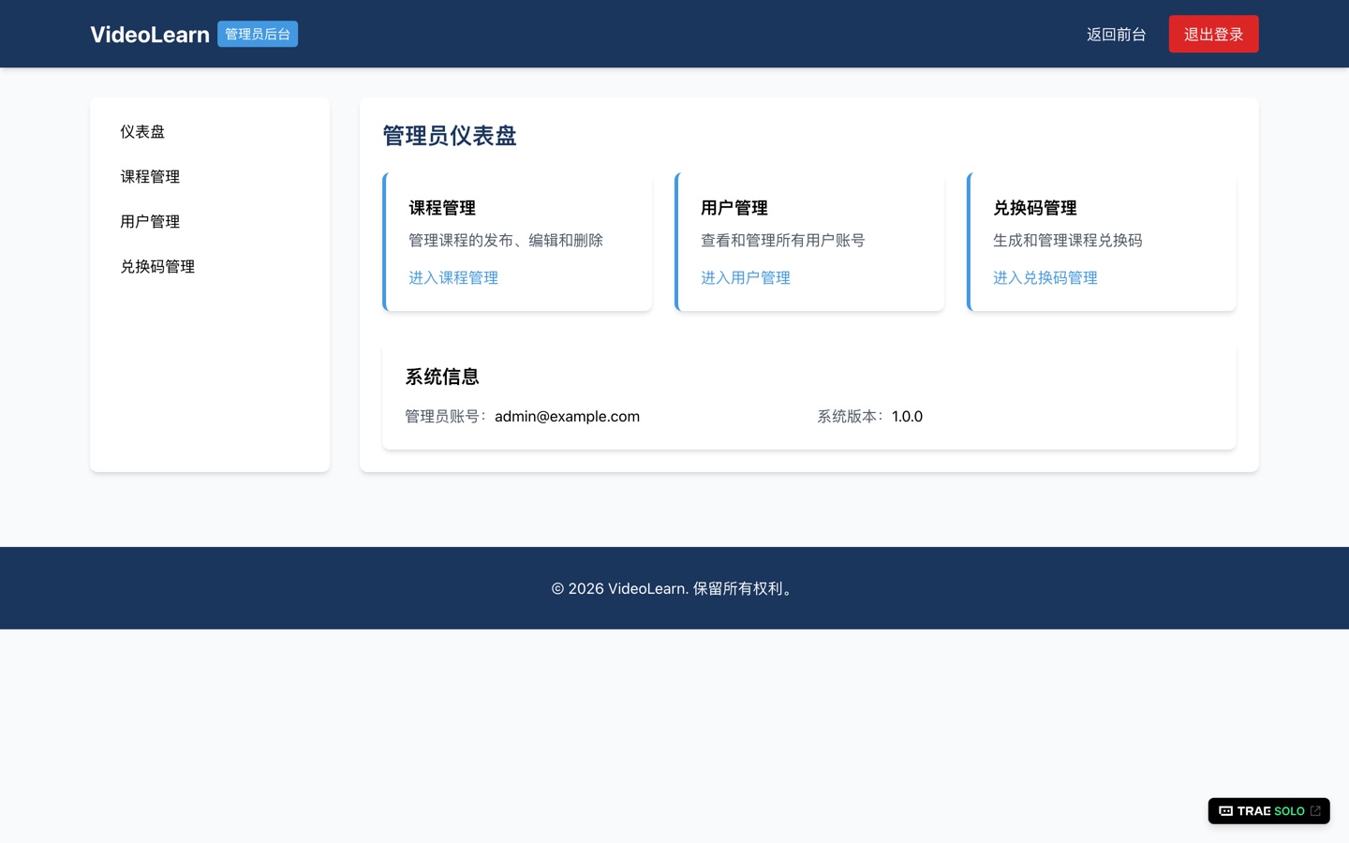Click the 课程管理 card heading
1349x843 pixels.
pos(442,208)
